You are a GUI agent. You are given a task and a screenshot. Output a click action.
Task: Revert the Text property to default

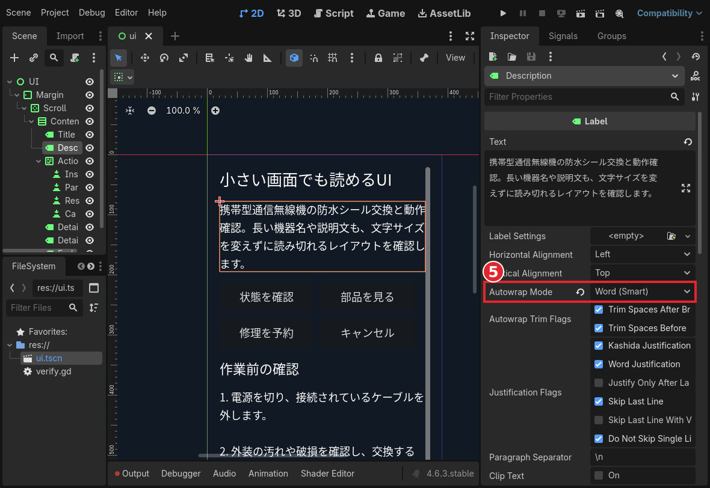[x=688, y=142]
